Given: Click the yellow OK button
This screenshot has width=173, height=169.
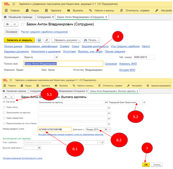Looking at the screenshot, I should [146, 165].
